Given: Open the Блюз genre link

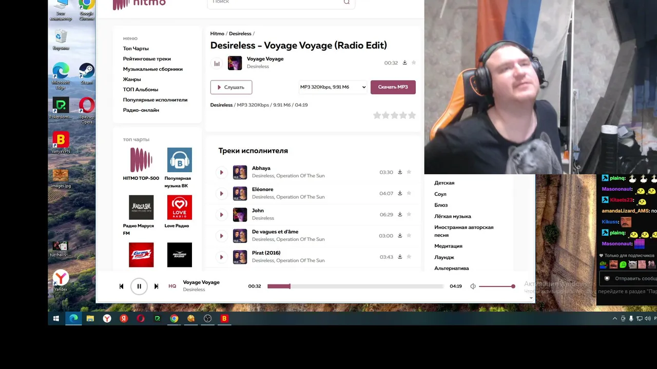Looking at the screenshot, I should pyautogui.click(x=441, y=205).
